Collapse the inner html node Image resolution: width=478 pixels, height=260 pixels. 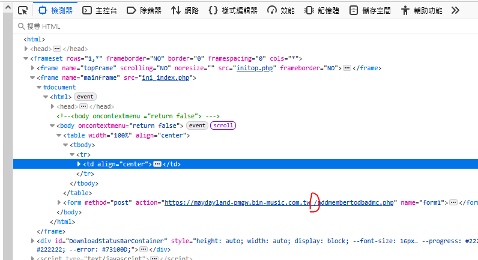point(46,97)
